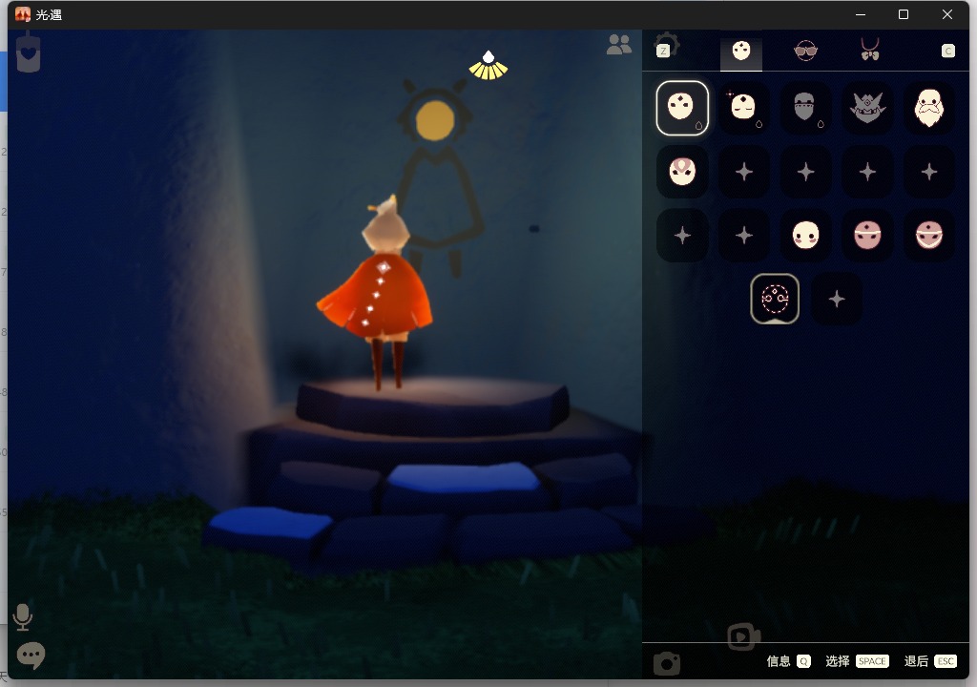Open first locked star slot in third row

pos(682,235)
